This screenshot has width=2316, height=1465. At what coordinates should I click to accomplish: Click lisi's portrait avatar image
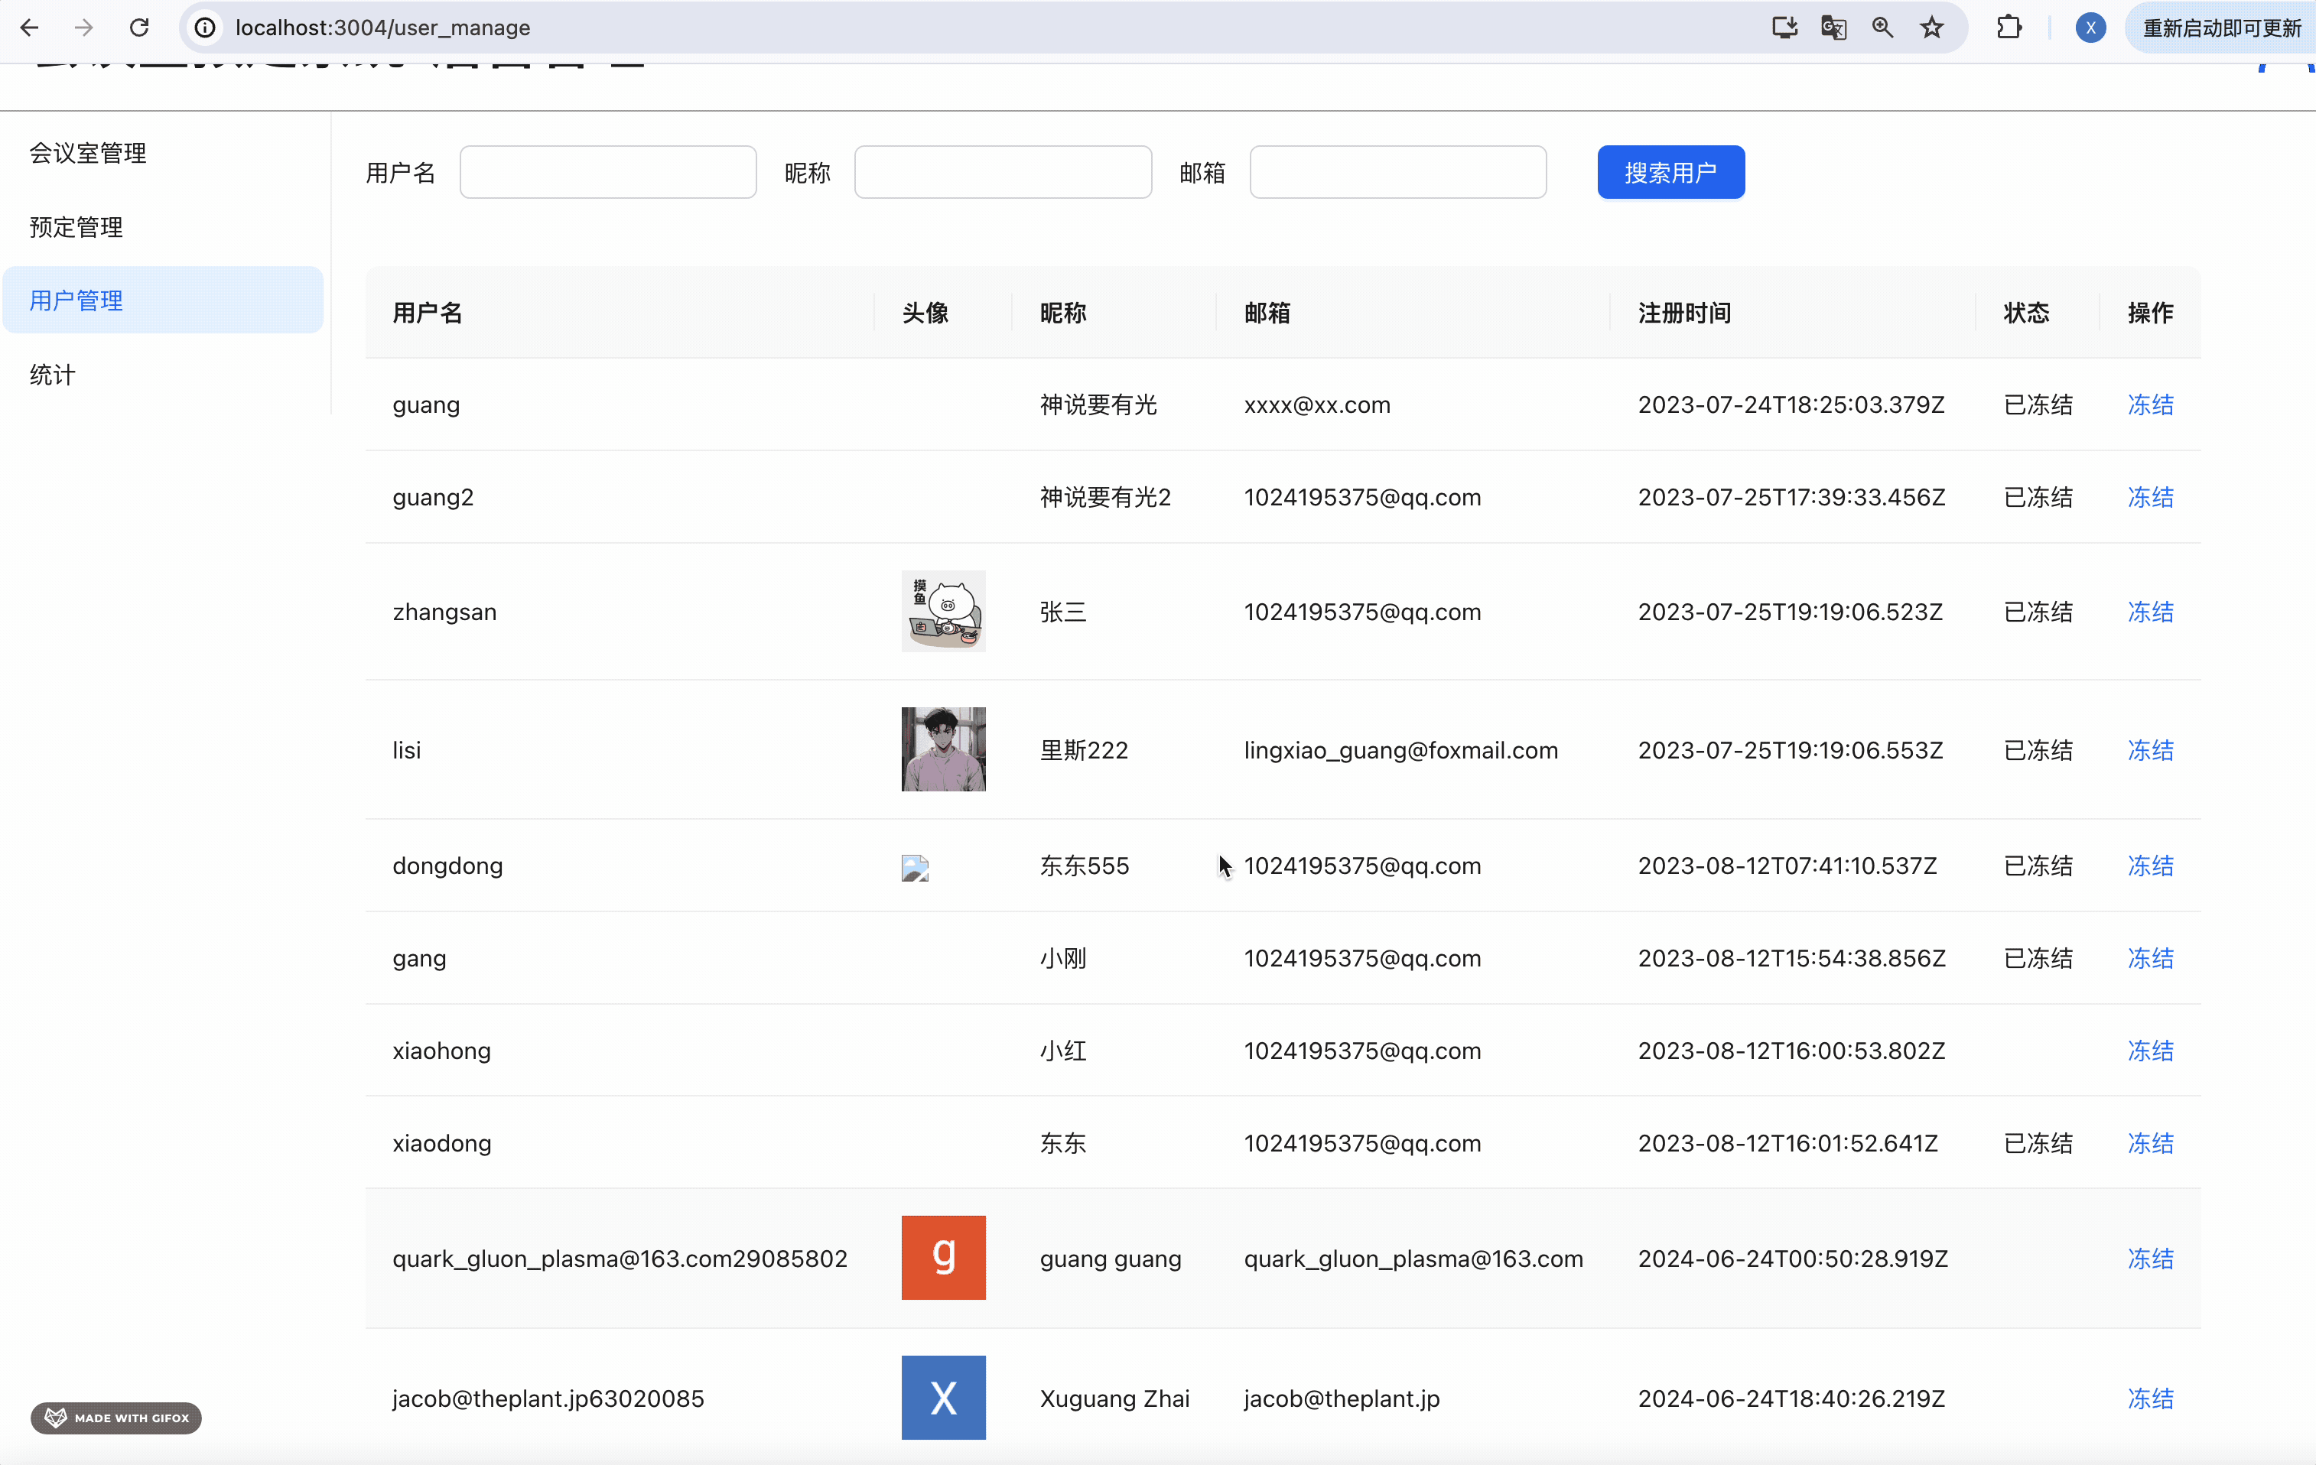click(x=942, y=750)
